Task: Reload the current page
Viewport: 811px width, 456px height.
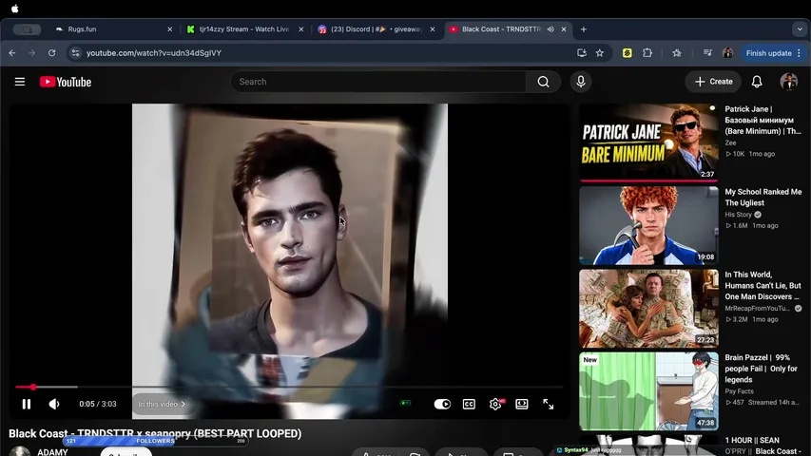Action: (51, 53)
